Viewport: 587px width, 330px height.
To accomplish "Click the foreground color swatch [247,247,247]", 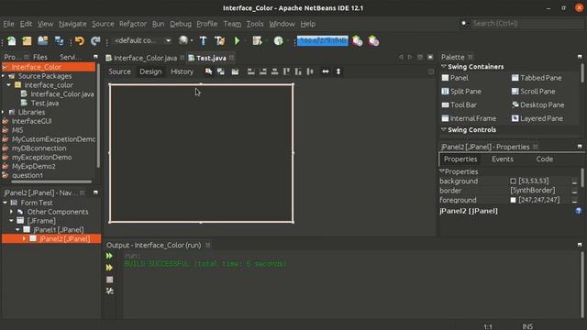I will [x=513, y=200].
